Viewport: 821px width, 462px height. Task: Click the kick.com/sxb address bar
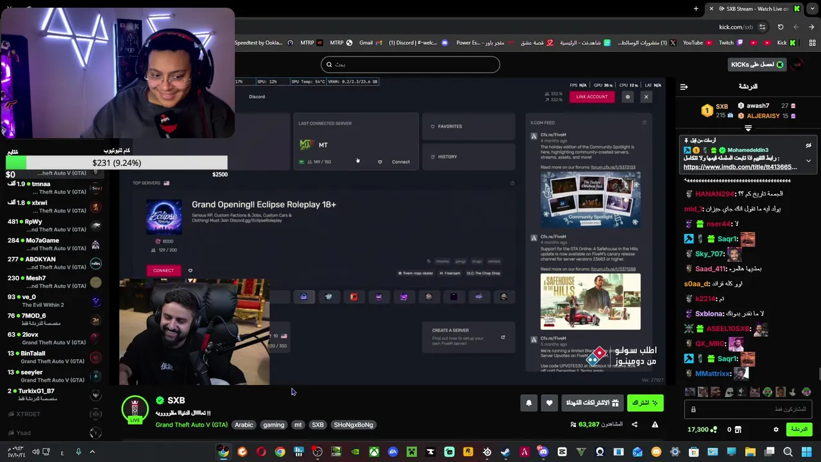pyautogui.click(x=736, y=27)
